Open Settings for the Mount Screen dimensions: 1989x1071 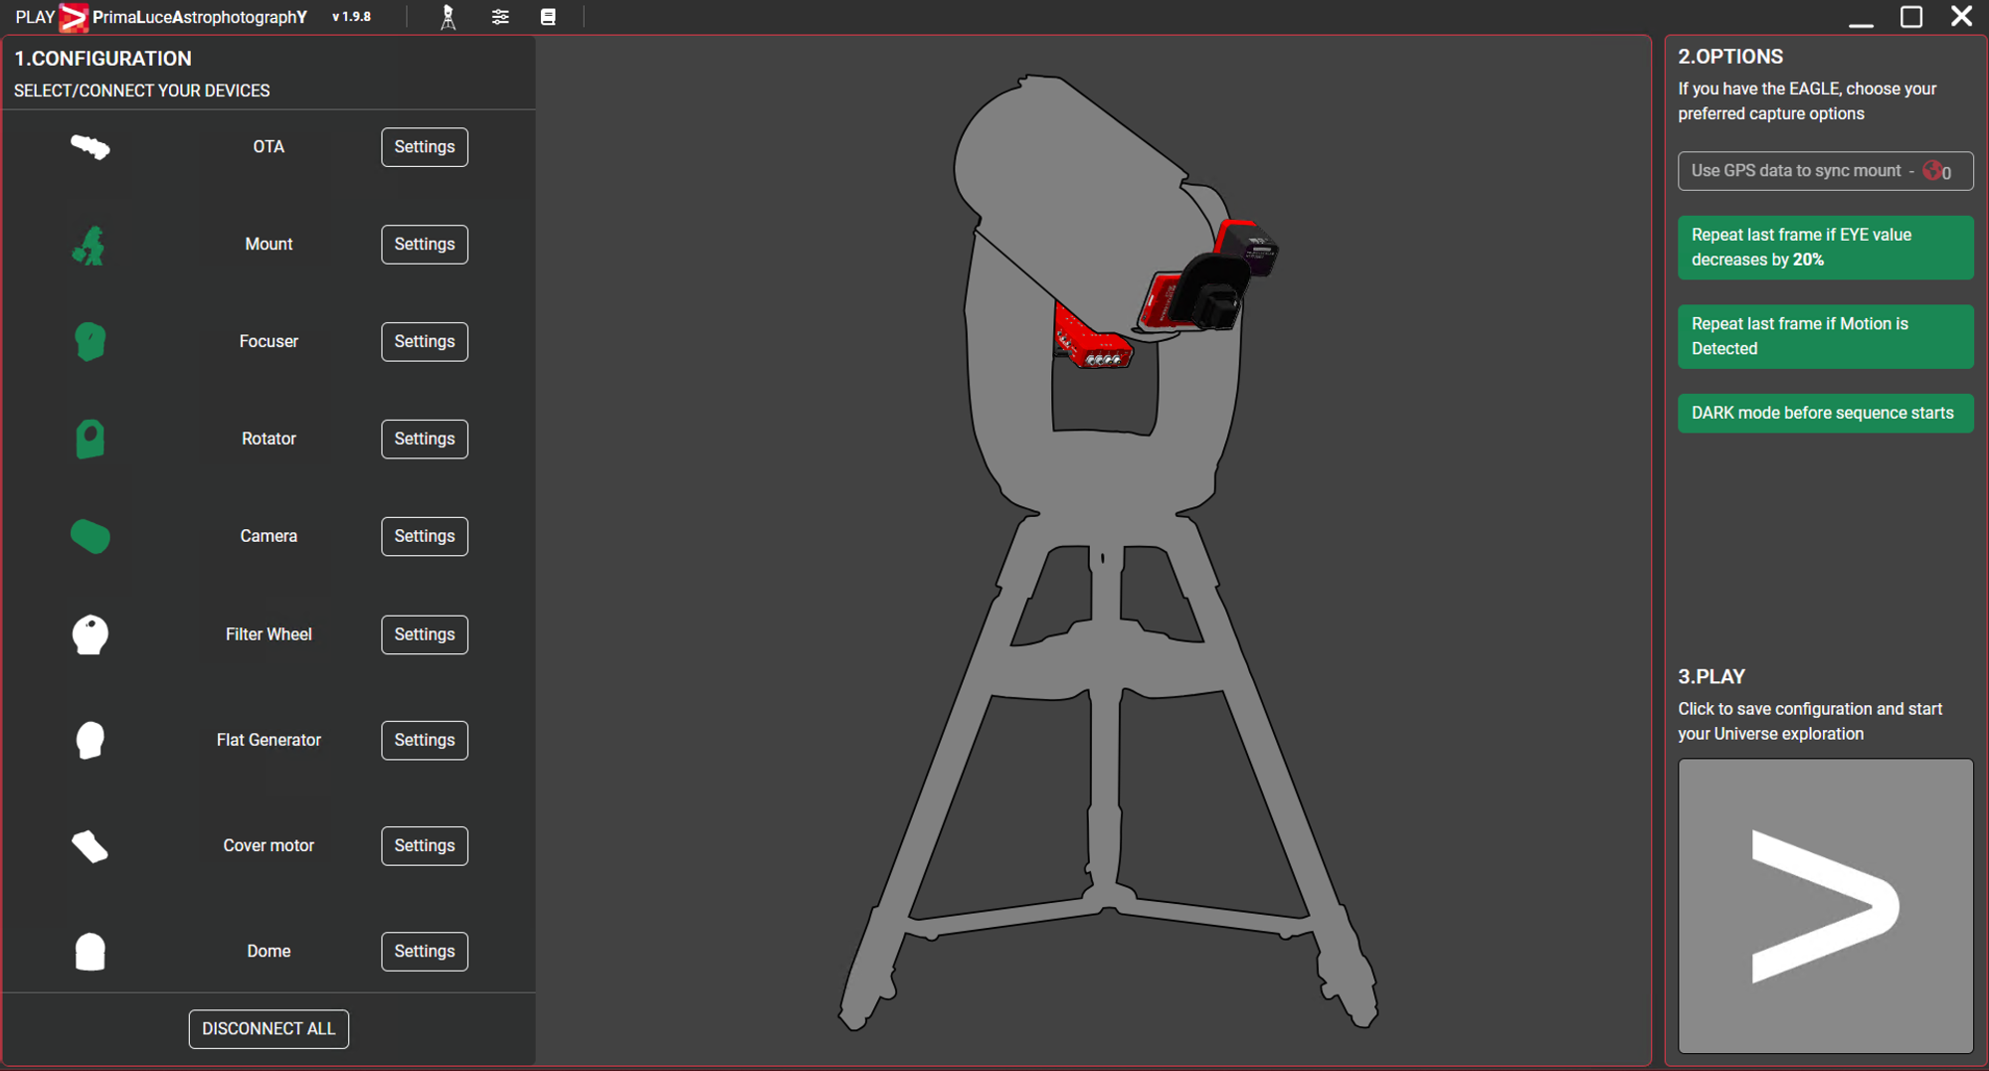pyautogui.click(x=424, y=245)
